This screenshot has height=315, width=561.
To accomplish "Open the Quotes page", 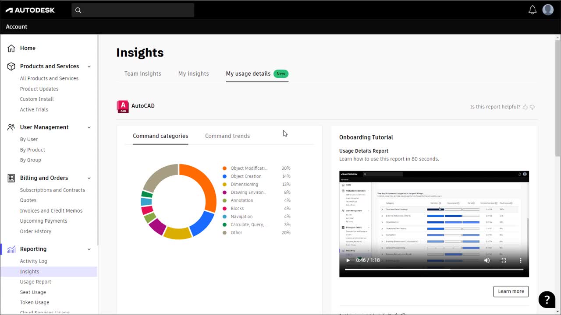I will [28, 200].
